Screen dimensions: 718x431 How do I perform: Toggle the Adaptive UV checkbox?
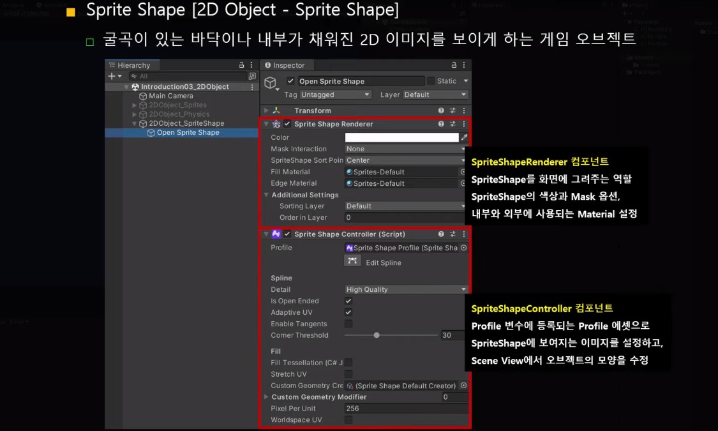click(x=348, y=312)
